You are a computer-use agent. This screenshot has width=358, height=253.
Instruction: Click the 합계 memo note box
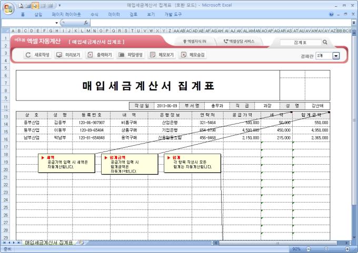click(x=192, y=163)
